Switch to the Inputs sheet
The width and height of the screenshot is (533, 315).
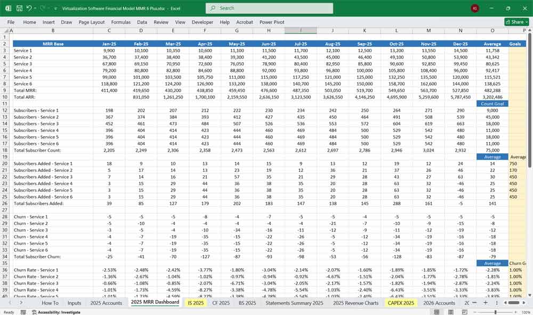coord(74,303)
